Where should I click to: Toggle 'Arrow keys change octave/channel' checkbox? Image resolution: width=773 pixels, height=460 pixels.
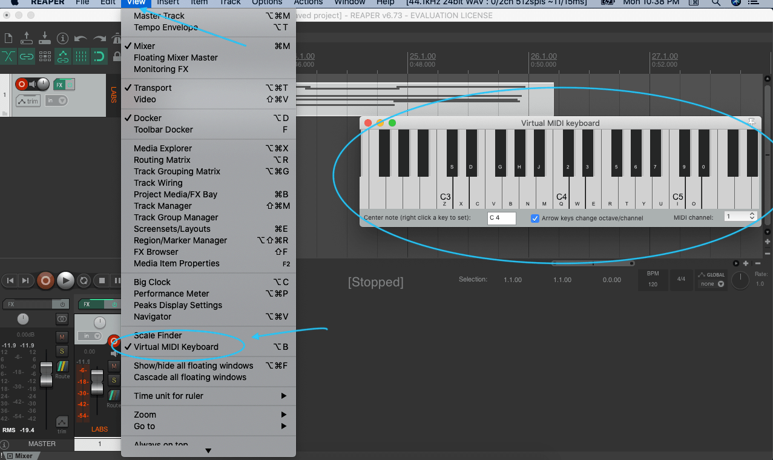[x=535, y=218]
